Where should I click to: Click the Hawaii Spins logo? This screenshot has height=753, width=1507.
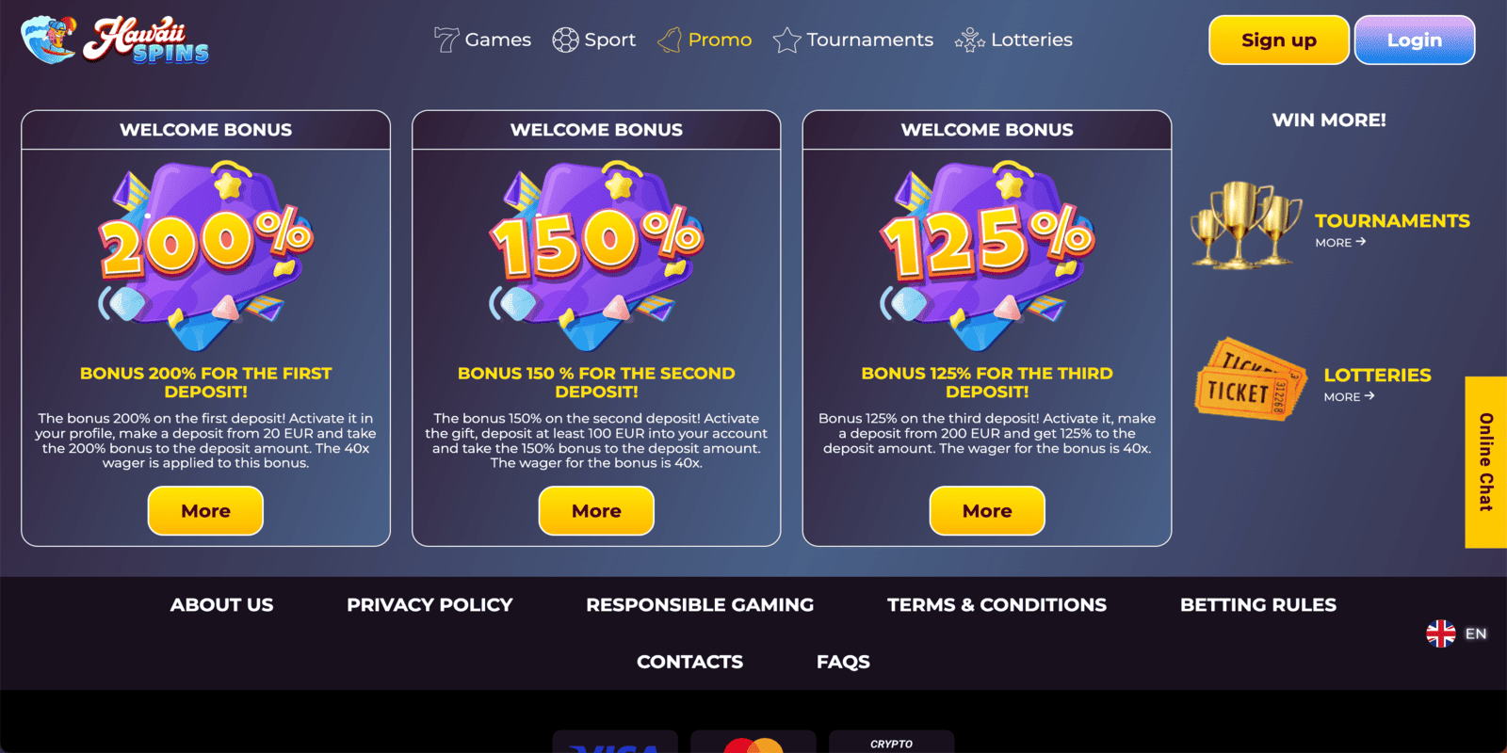(x=115, y=40)
